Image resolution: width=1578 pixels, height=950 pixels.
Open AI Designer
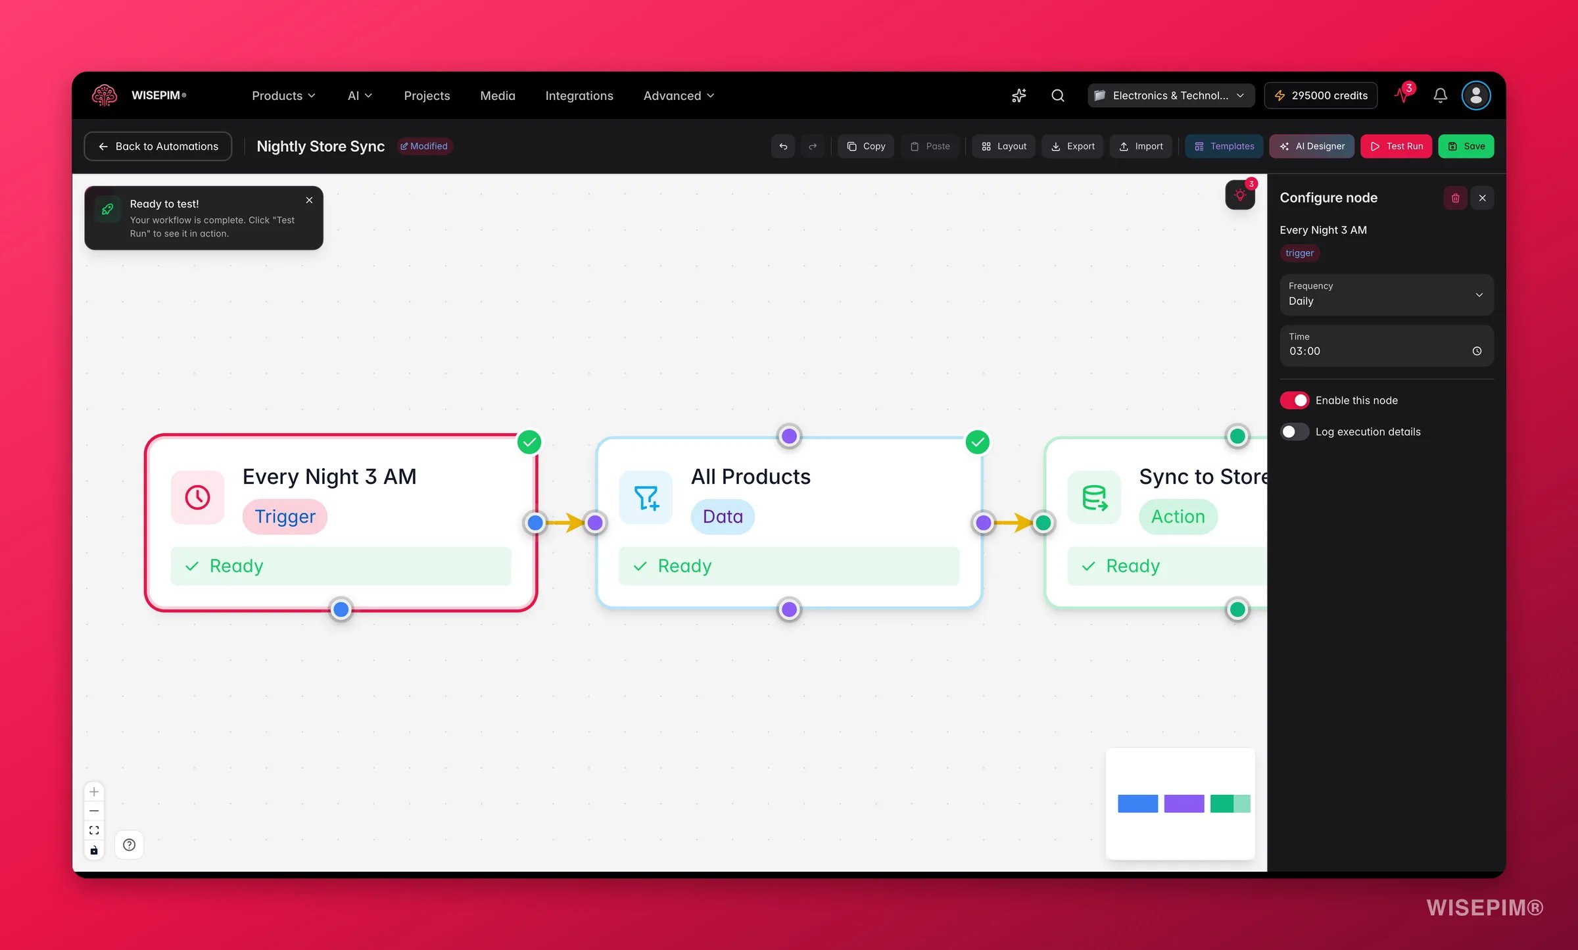point(1312,146)
